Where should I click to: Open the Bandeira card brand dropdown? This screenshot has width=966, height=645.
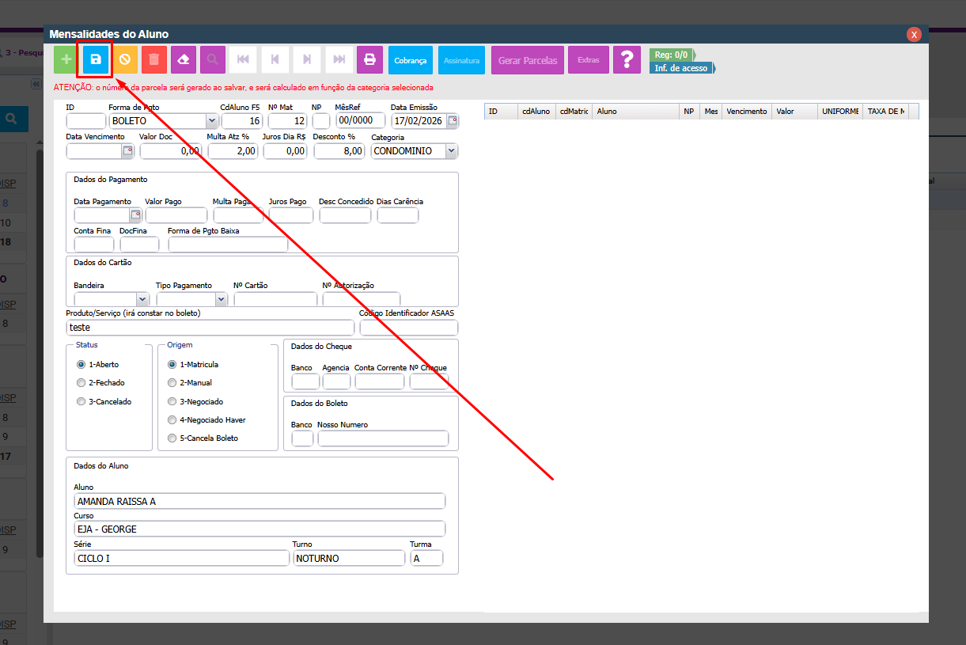pyautogui.click(x=142, y=300)
